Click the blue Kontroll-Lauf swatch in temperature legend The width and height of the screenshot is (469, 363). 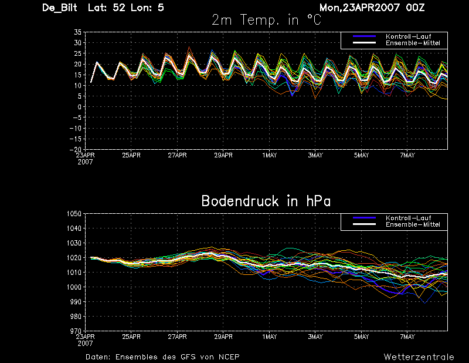364,36
